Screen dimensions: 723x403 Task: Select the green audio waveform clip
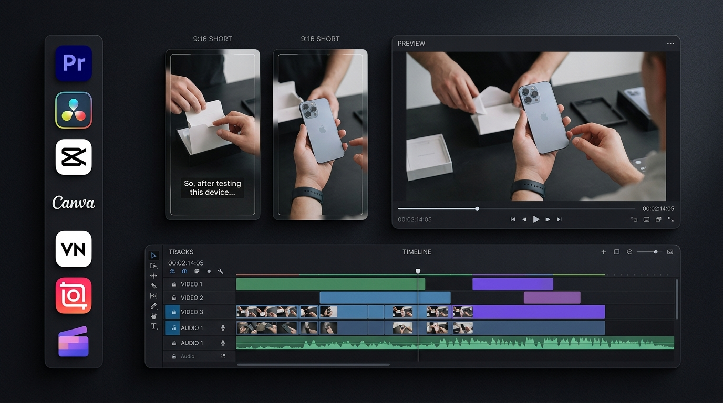pos(455,343)
